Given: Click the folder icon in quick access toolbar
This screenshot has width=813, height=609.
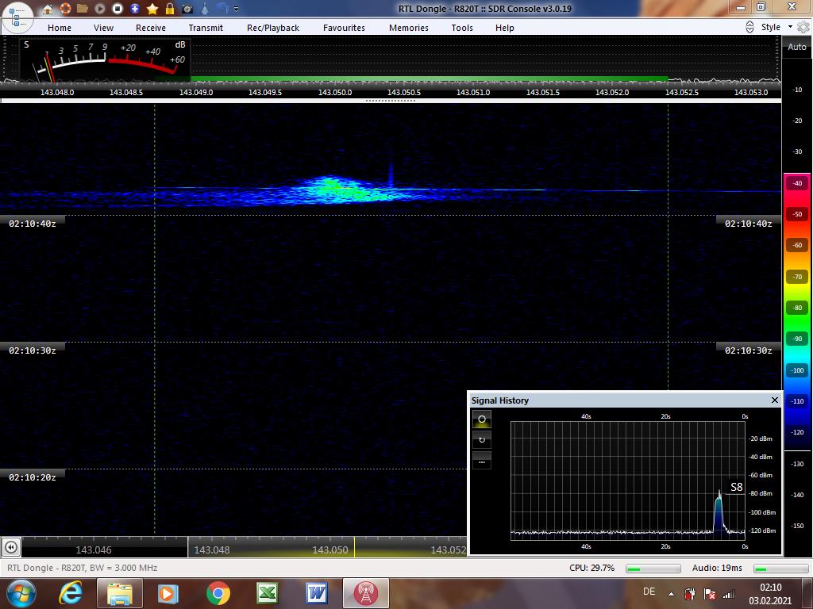Looking at the screenshot, I should click(83, 9).
